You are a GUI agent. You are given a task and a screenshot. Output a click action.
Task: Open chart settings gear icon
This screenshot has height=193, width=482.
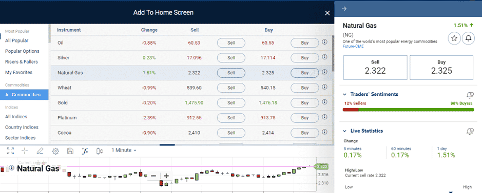(55, 151)
